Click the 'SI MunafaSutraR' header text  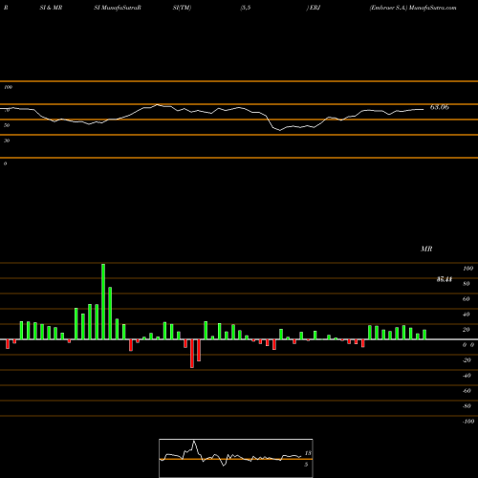[x=118, y=8]
